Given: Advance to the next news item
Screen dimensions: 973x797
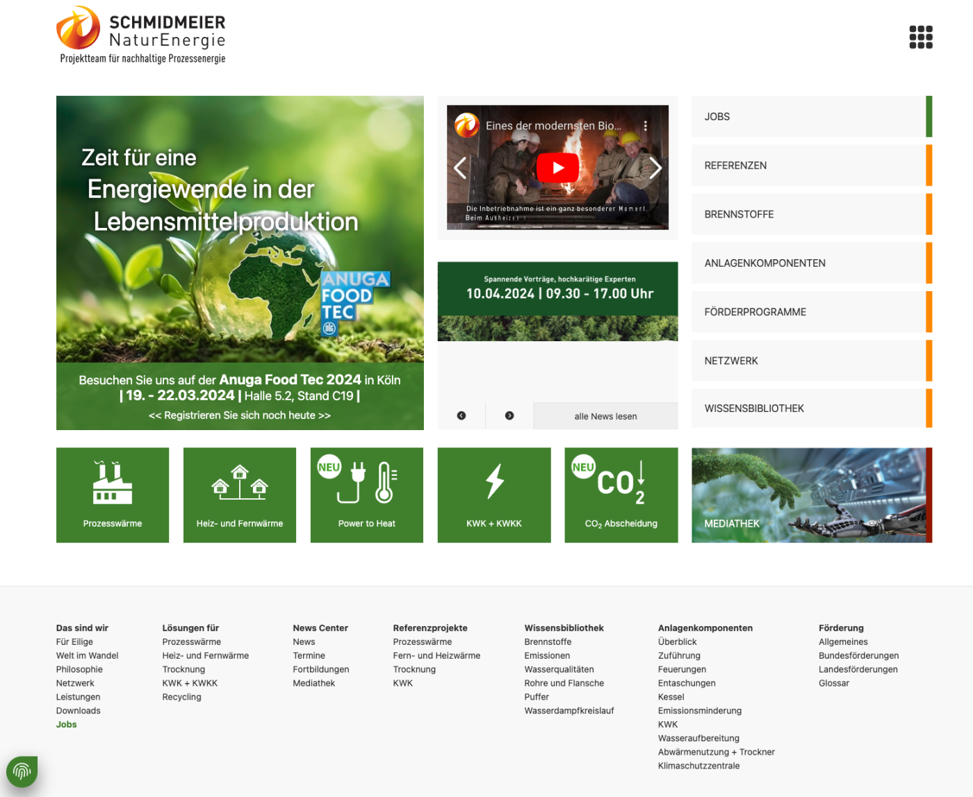Looking at the screenshot, I should (x=509, y=416).
